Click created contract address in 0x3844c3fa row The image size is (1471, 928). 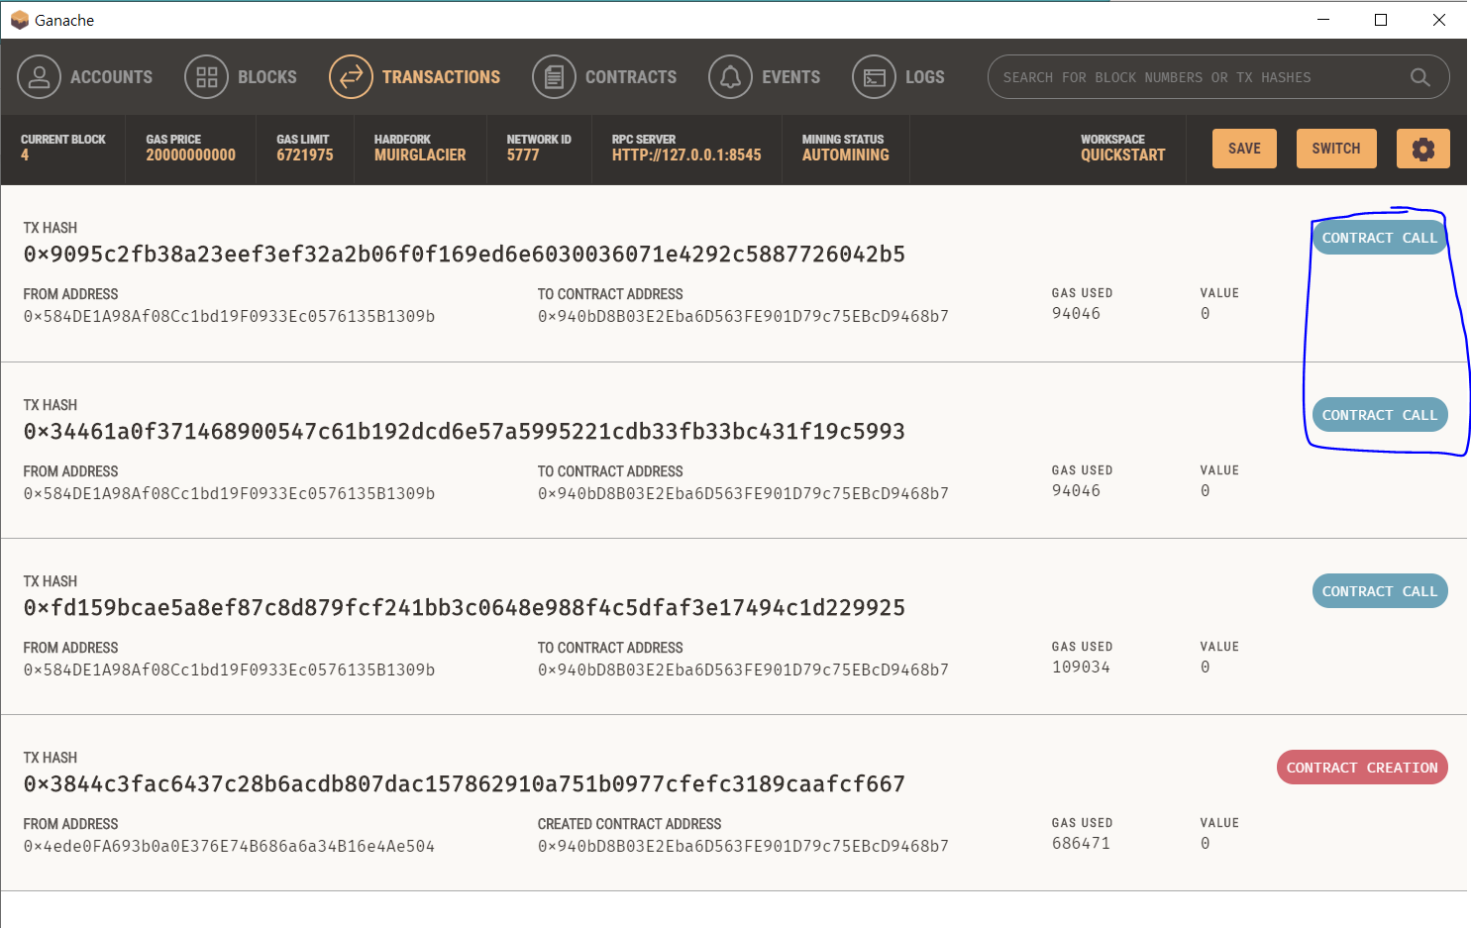(743, 847)
